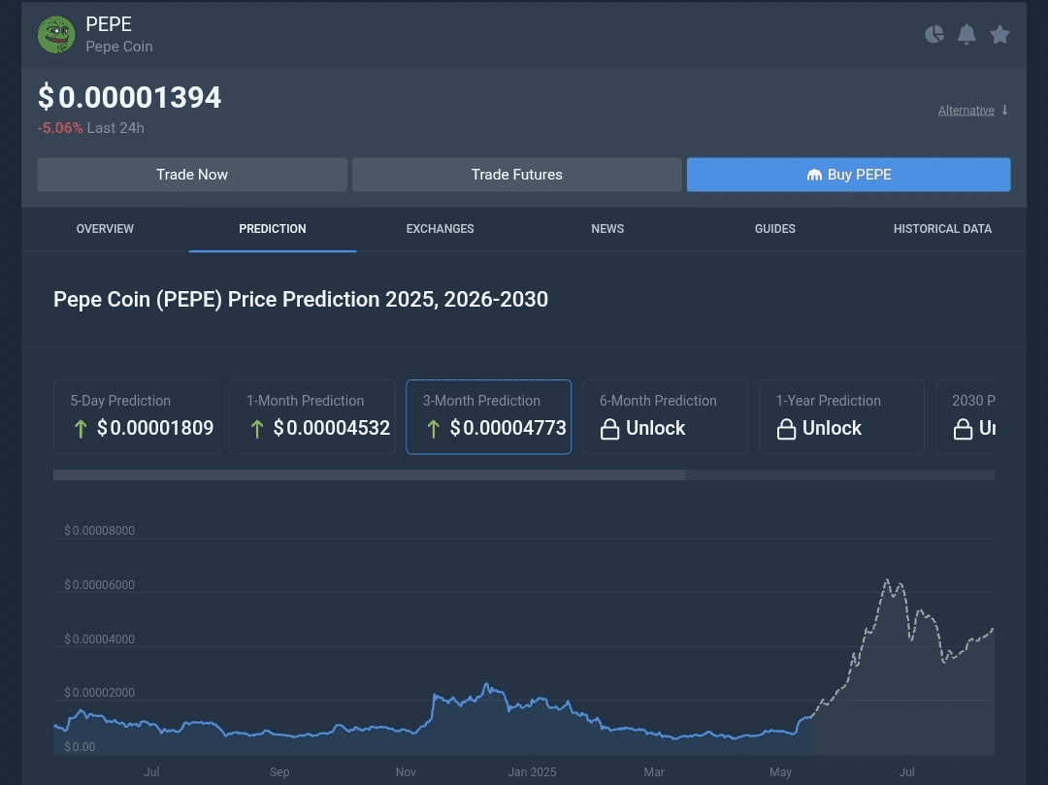Click the lock icon on 1-Year Prediction

786,428
